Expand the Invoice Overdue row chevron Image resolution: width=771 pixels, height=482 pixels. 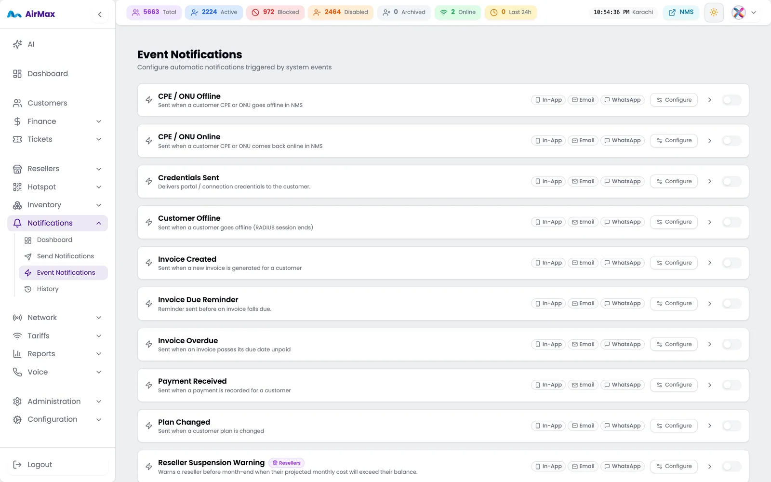pyautogui.click(x=710, y=344)
